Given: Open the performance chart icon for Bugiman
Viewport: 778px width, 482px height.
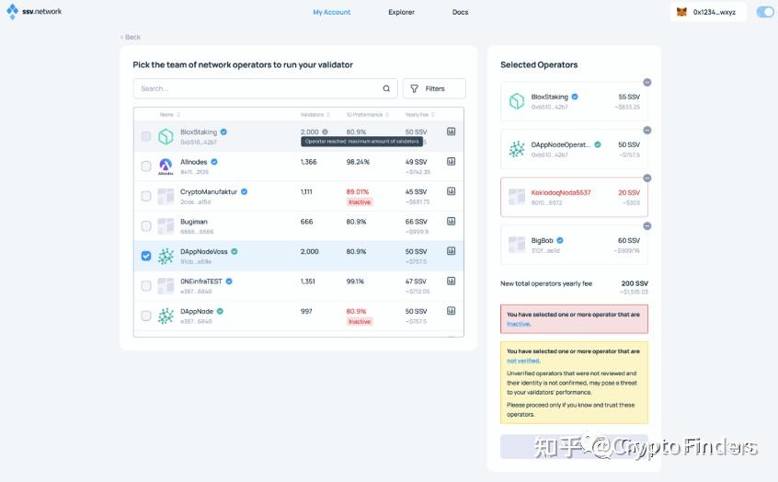Looking at the screenshot, I should tap(451, 221).
